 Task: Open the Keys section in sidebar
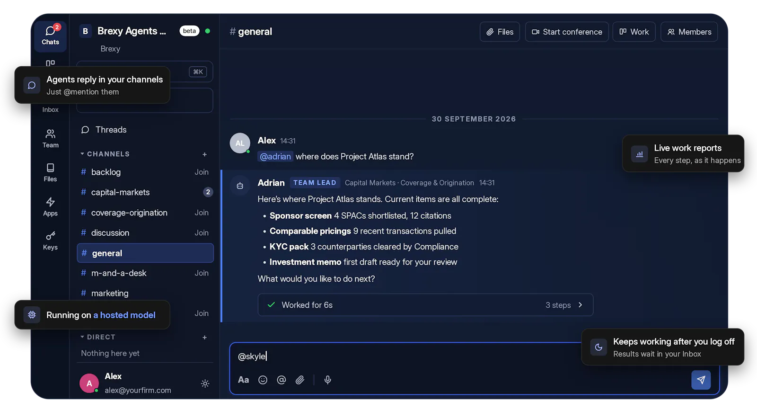click(x=50, y=241)
